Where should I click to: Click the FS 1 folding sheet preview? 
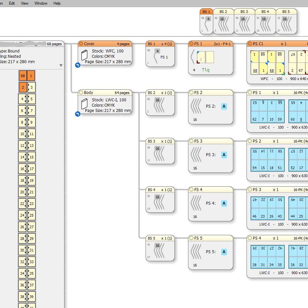205,57
